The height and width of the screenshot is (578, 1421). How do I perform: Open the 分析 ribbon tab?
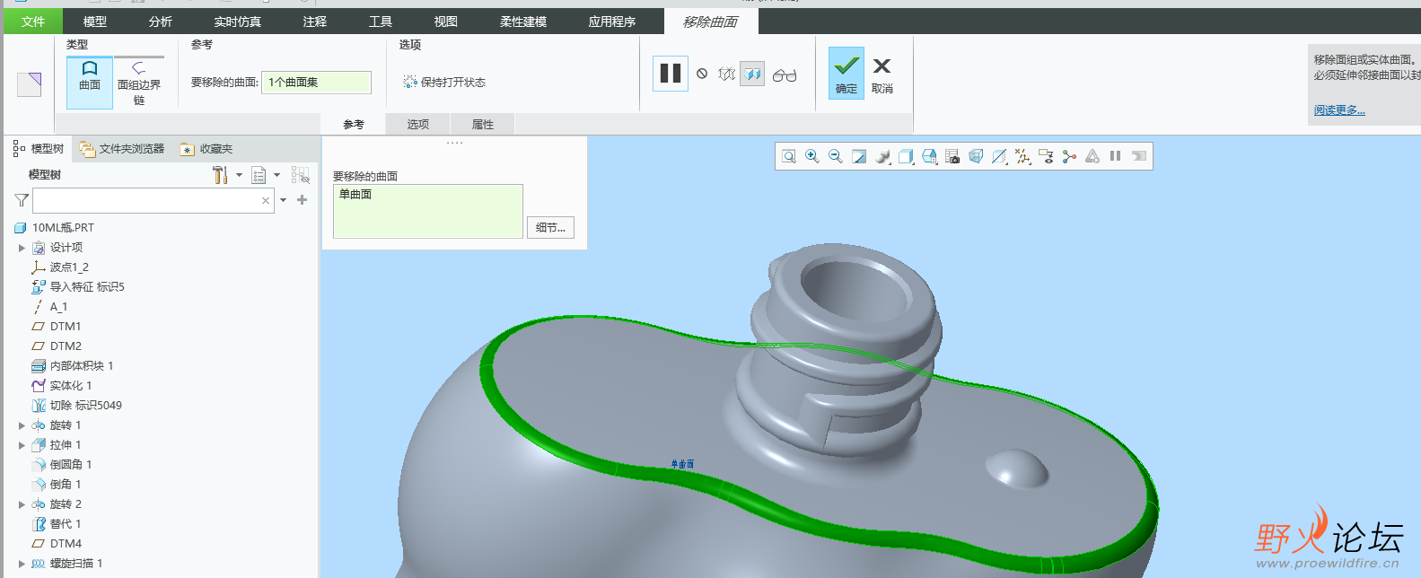click(x=161, y=22)
